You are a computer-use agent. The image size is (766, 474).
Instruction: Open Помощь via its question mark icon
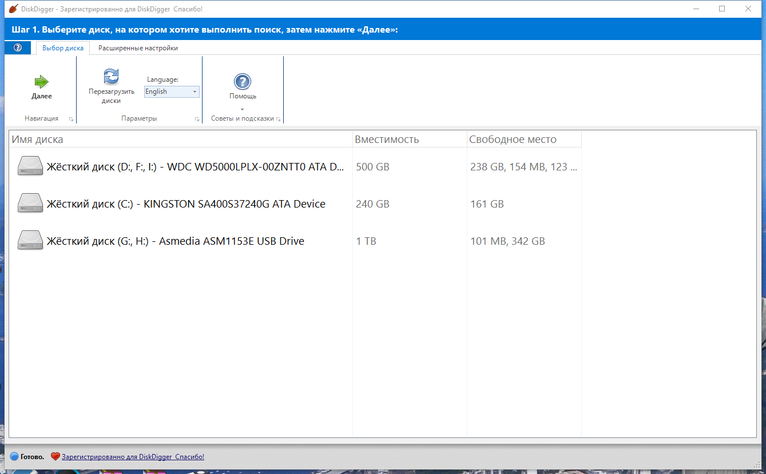pyautogui.click(x=243, y=81)
